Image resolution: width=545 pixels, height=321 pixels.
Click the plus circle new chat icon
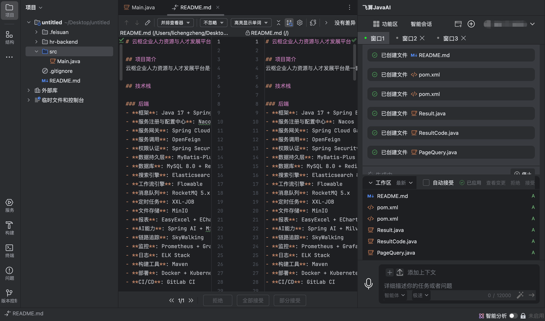tap(471, 24)
